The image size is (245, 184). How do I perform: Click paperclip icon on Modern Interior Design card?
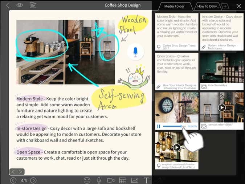(x=204, y=47)
